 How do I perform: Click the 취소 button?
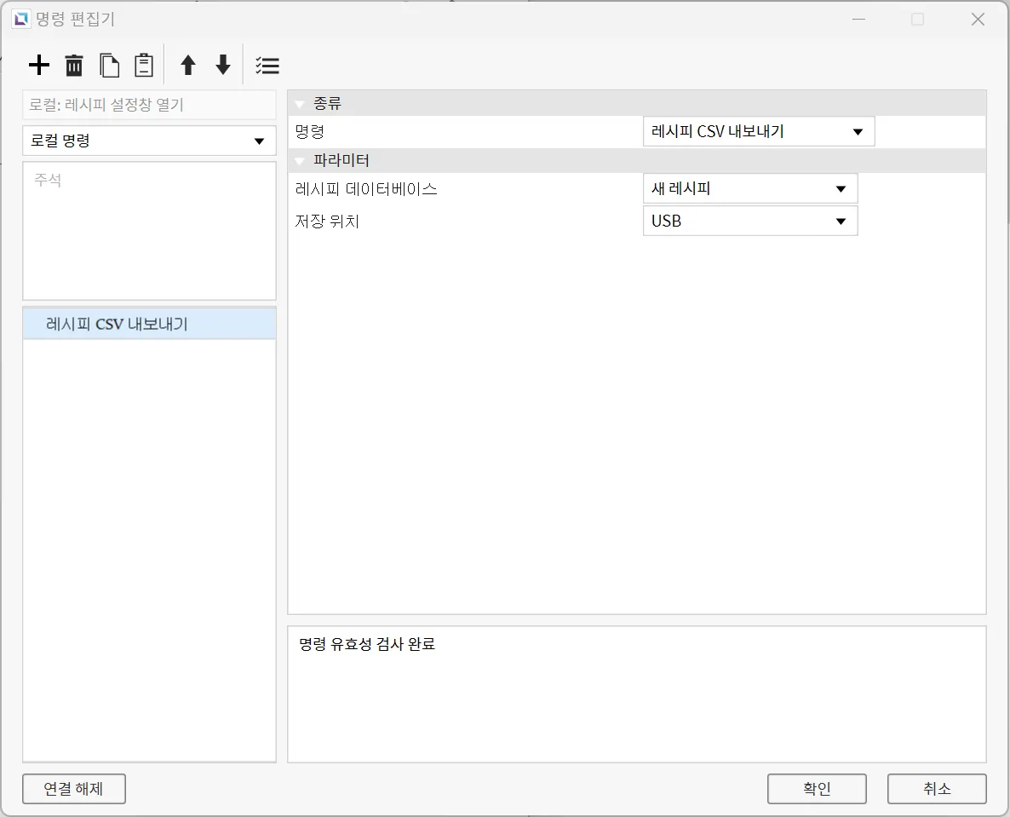click(x=936, y=788)
